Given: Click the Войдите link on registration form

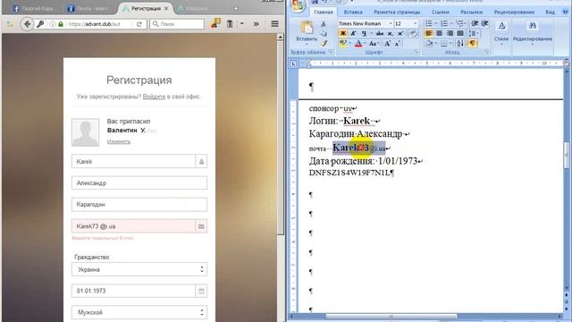Looking at the screenshot, I should pos(154,97).
